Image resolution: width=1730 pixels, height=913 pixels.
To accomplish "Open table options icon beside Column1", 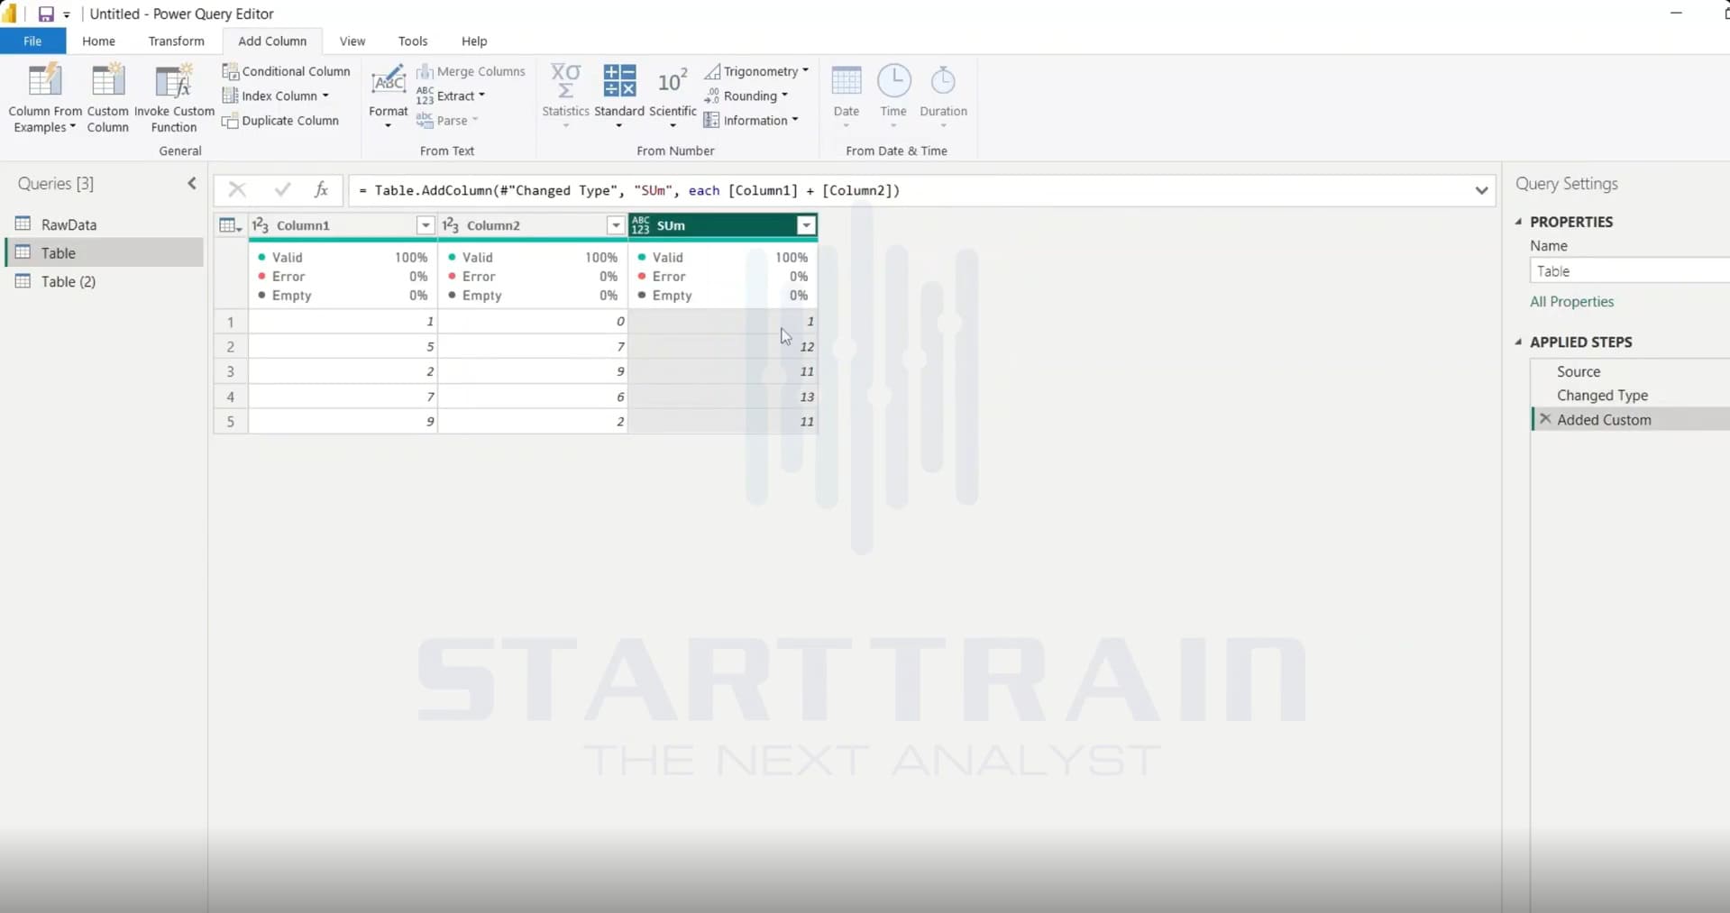I will 231,225.
